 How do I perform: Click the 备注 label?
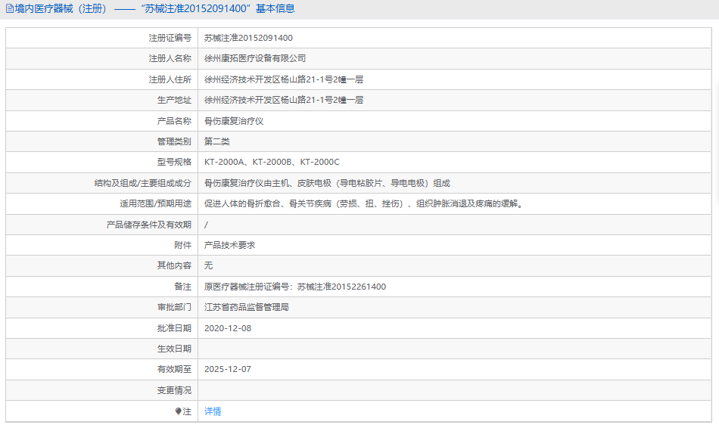tap(183, 287)
